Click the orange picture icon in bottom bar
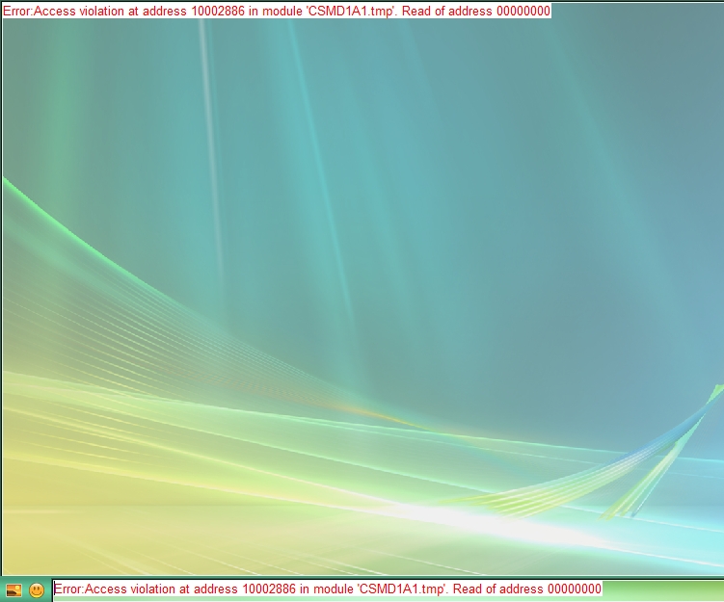The height and width of the screenshot is (602, 724). [13, 589]
